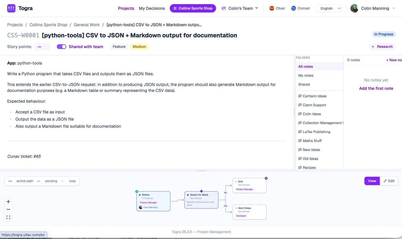The image size is (402, 239).
Task: Zoom out the workflow diagram with minus
Action: pos(8,209)
